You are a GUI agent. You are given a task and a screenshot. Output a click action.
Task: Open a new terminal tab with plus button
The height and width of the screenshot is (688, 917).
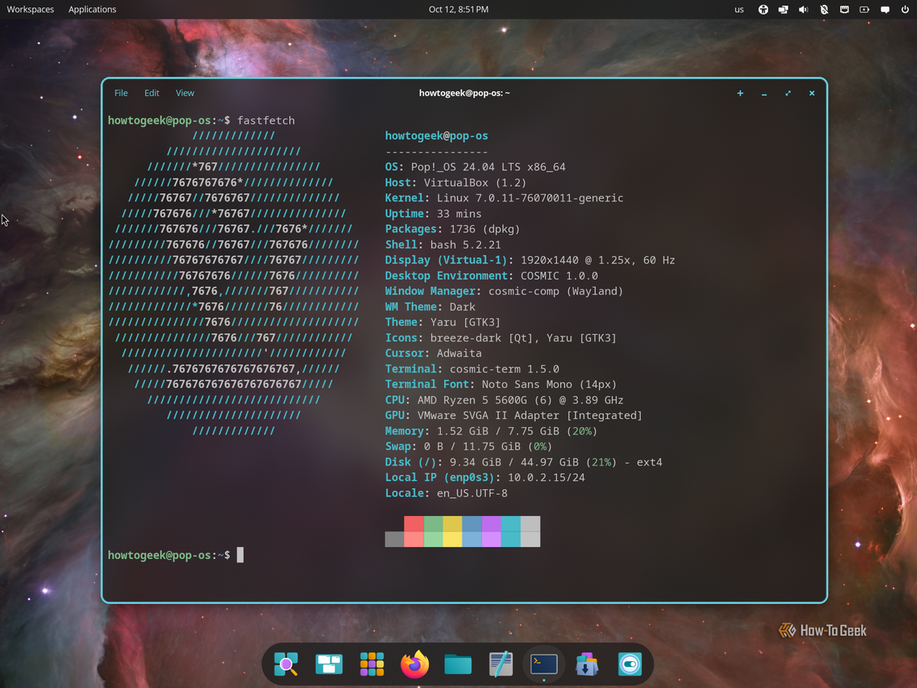[740, 93]
